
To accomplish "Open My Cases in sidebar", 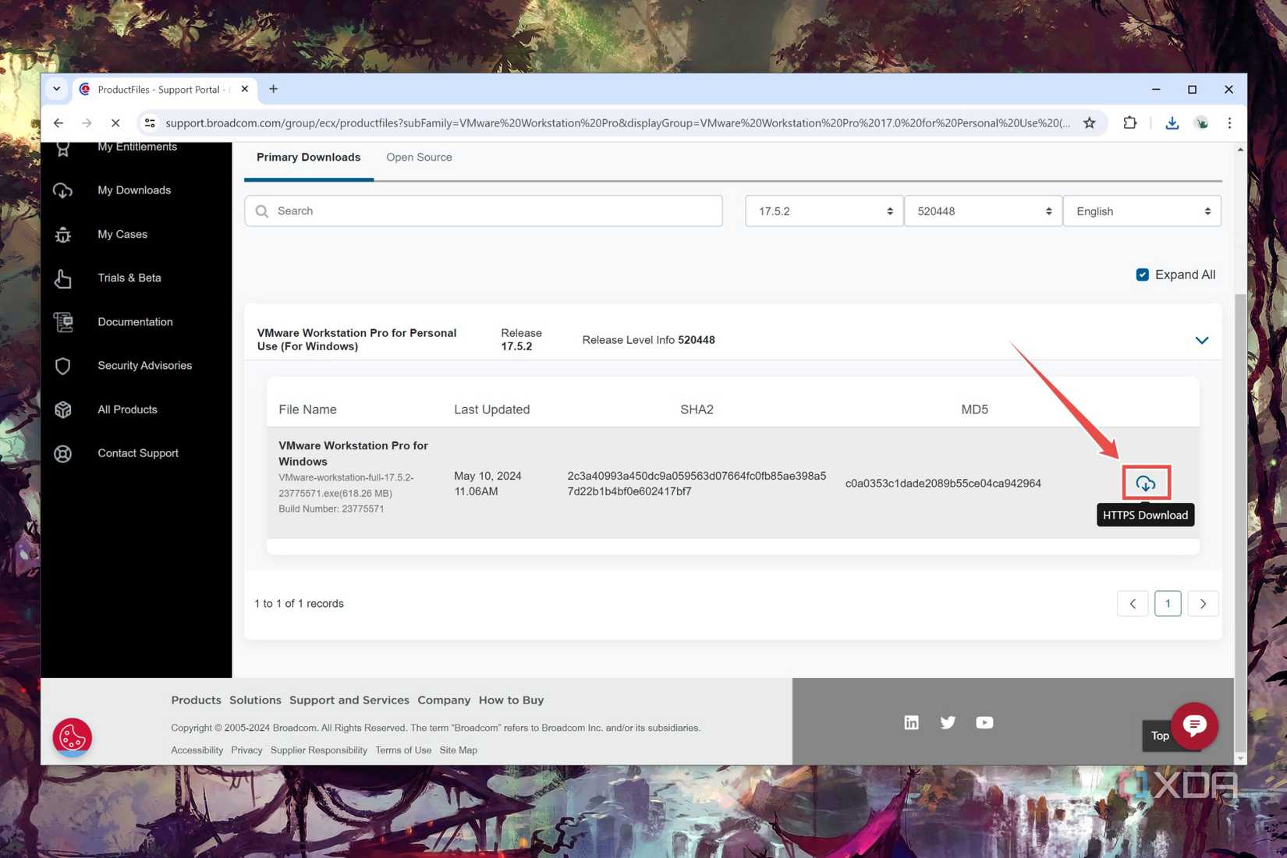I will pos(122,234).
